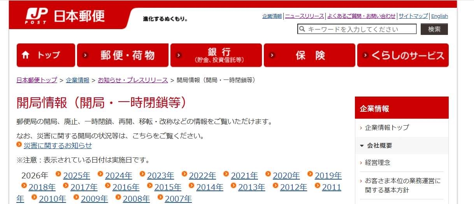The height and width of the screenshot is (204, 474).
Task: Open the トップ navigation tab
Action: (46, 55)
